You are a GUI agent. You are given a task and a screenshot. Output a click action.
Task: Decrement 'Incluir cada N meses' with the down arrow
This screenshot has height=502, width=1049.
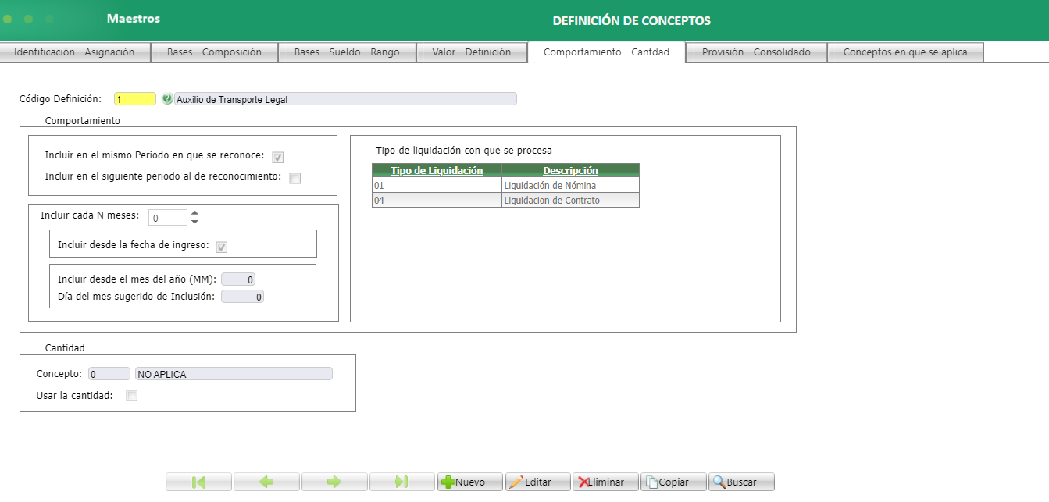point(194,221)
